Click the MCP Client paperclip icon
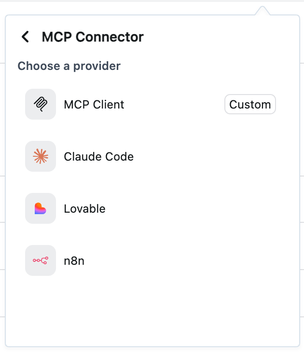The width and height of the screenshot is (304, 354). (x=41, y=104)
